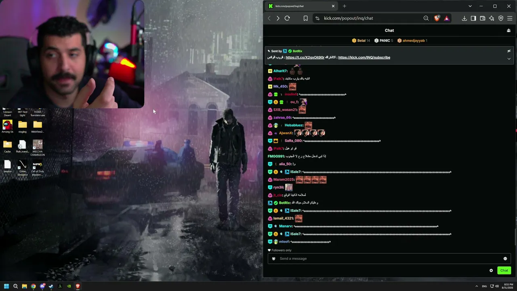Screen dimensions: 517x291
Task: Go forward in Brave browser
Action: coord(278,18)
